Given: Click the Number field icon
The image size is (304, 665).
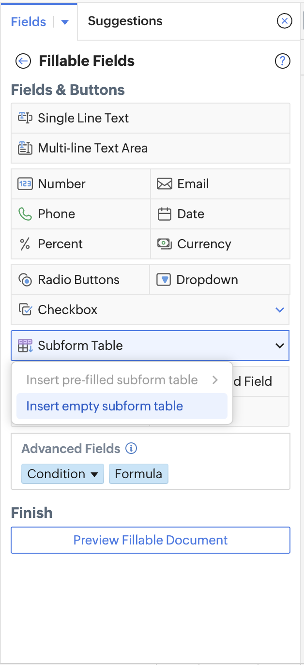Looking at the screenshot, I should pyautogui.click(x=25, y=184).
